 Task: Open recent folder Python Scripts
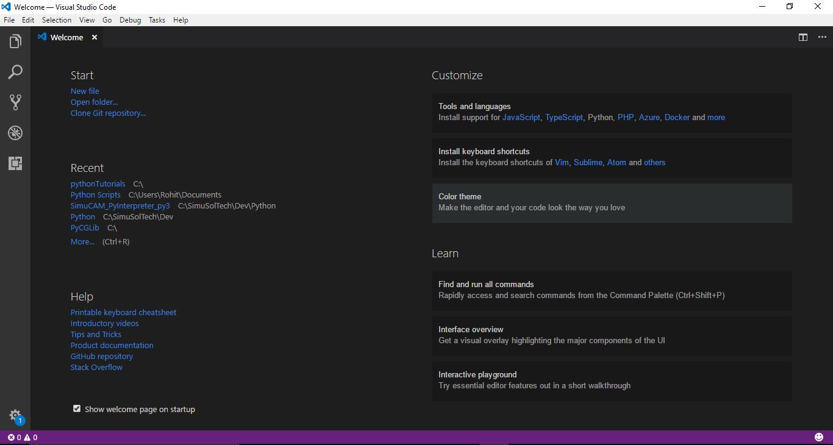point(95,194)
